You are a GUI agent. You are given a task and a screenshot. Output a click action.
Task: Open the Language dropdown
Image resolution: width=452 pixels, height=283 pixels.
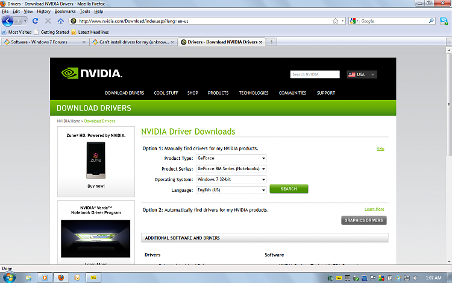(x=231, y=190)
